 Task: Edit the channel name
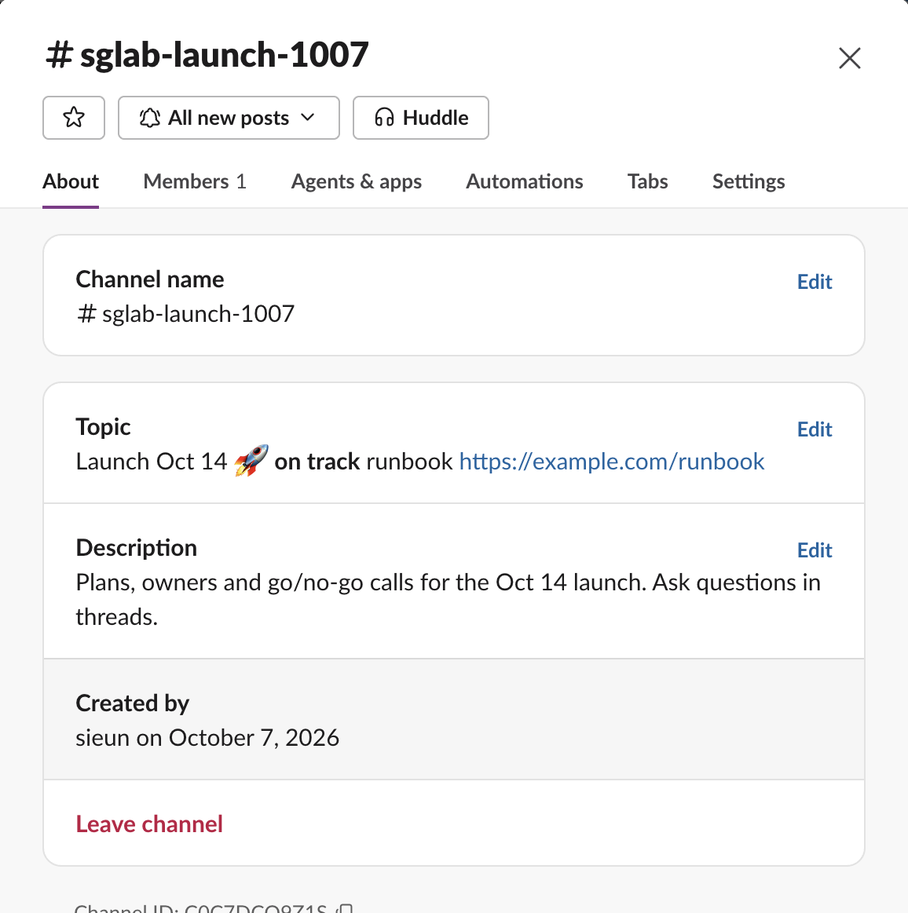coord(815,282)
